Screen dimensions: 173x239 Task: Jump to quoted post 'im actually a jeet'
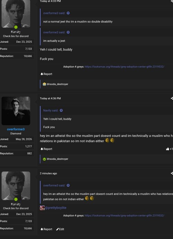(68, 32)
